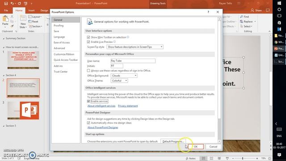Switch to Slide Sorter view icon

click(211, 158)
